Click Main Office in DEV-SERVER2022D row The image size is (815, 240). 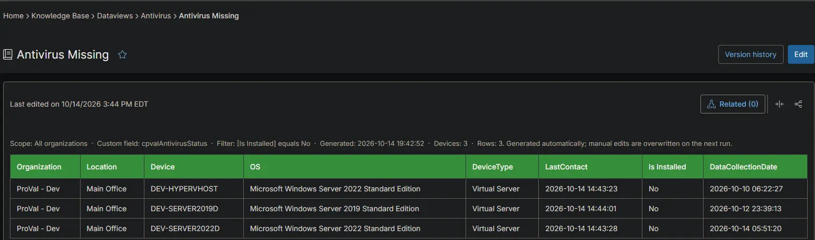112,228
